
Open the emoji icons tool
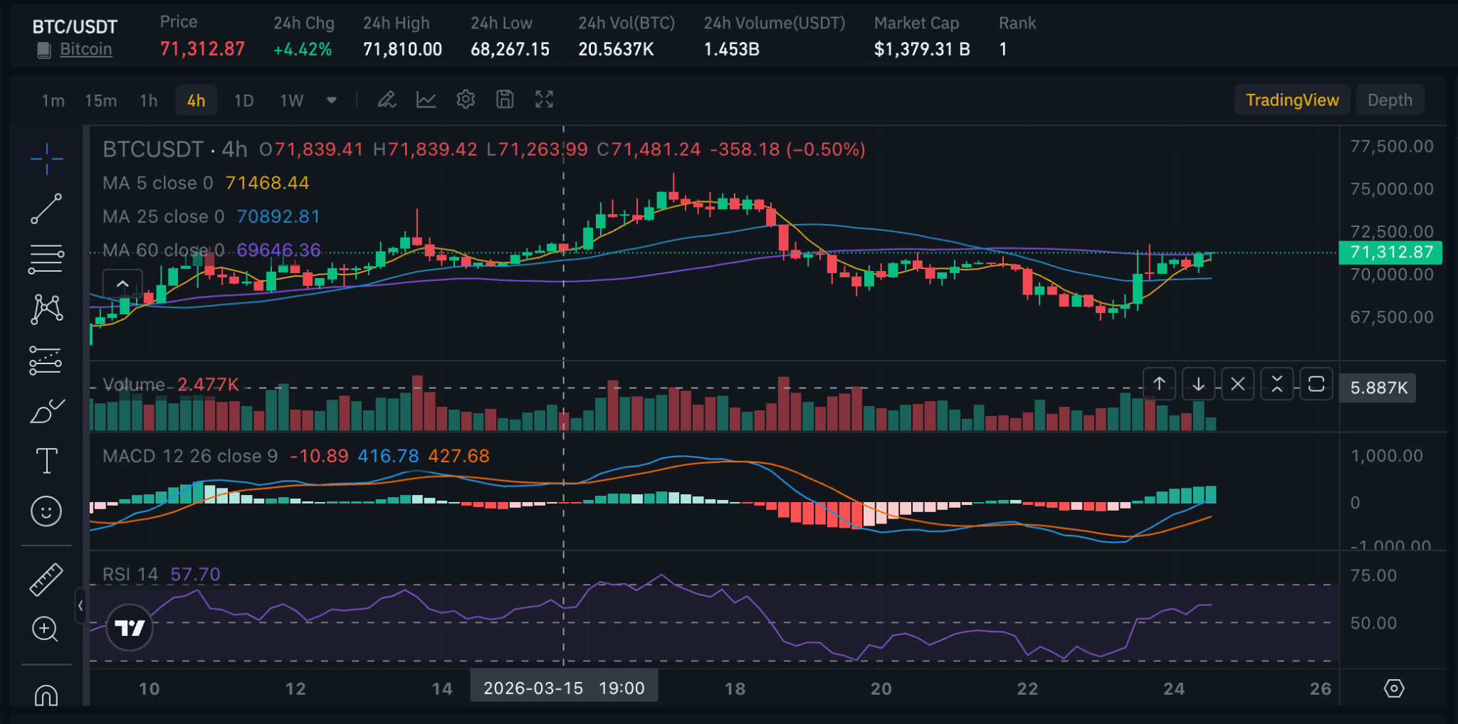click(x=46, y=511)
